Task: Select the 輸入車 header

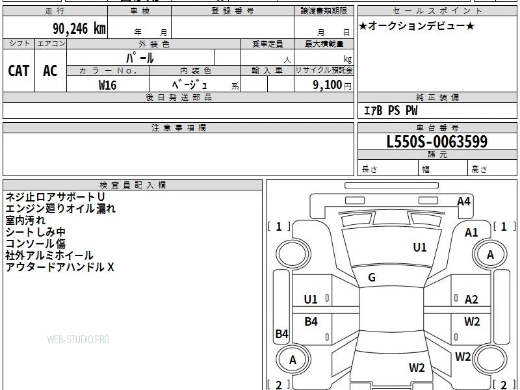Action: coord(267,71)
